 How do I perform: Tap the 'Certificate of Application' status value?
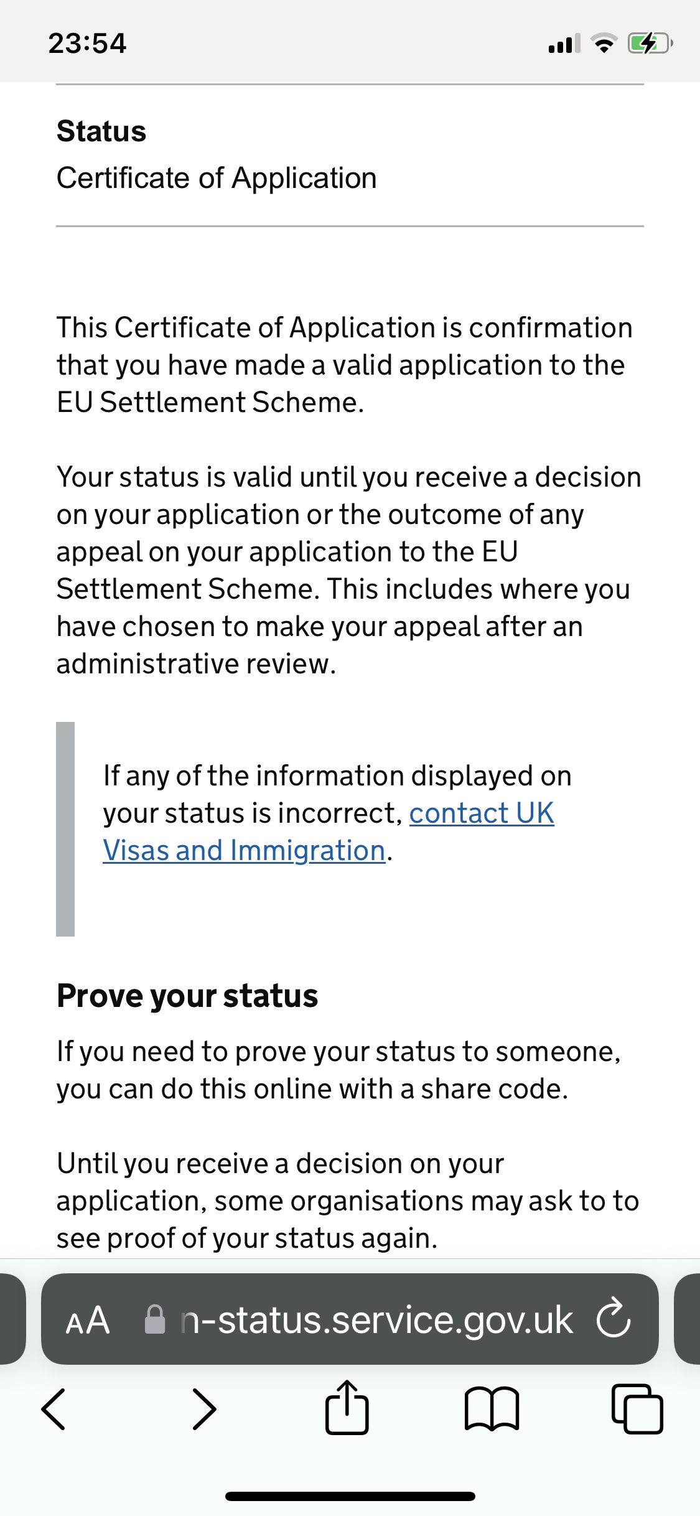coord(217,178)
